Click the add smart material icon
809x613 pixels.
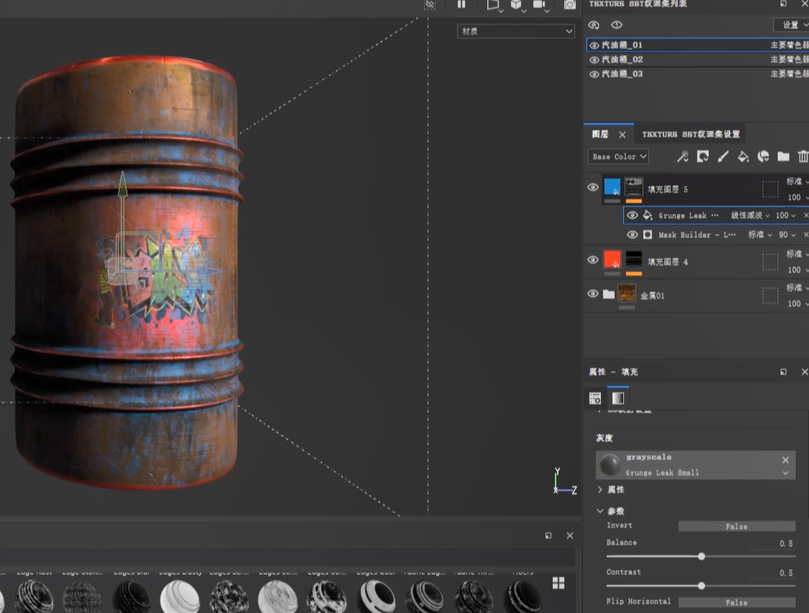click(x=763, y=157)
